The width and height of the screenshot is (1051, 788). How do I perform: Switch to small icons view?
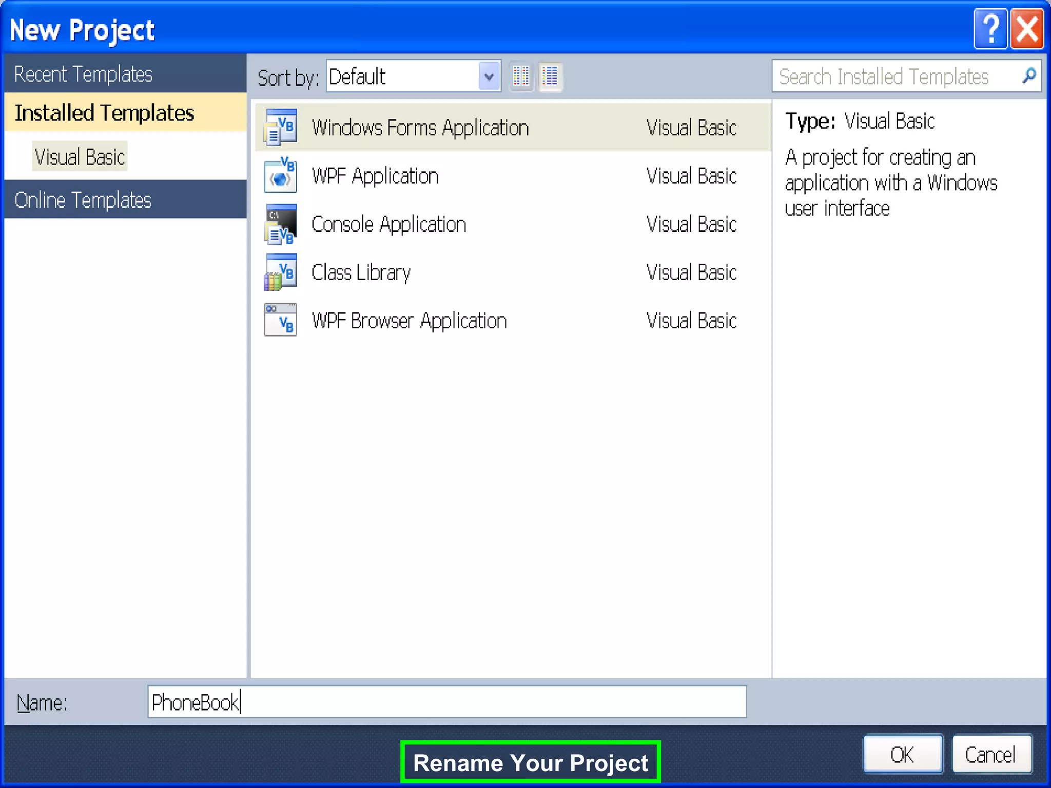tap(521, 77)
